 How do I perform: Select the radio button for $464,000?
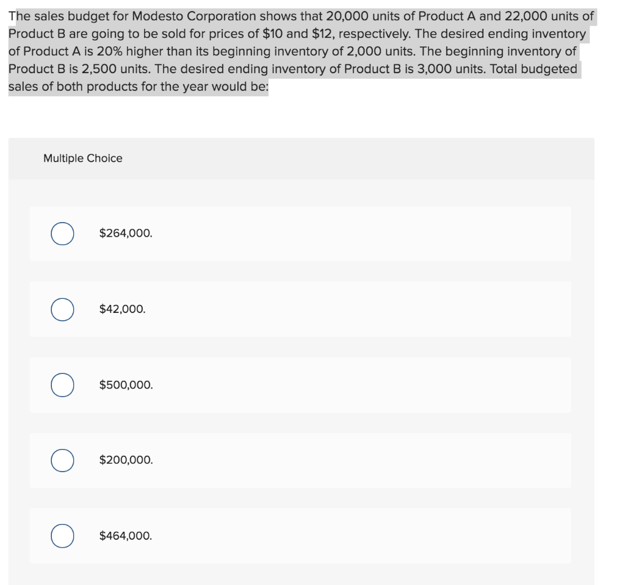pyautogui.click(x=62, y=536)
